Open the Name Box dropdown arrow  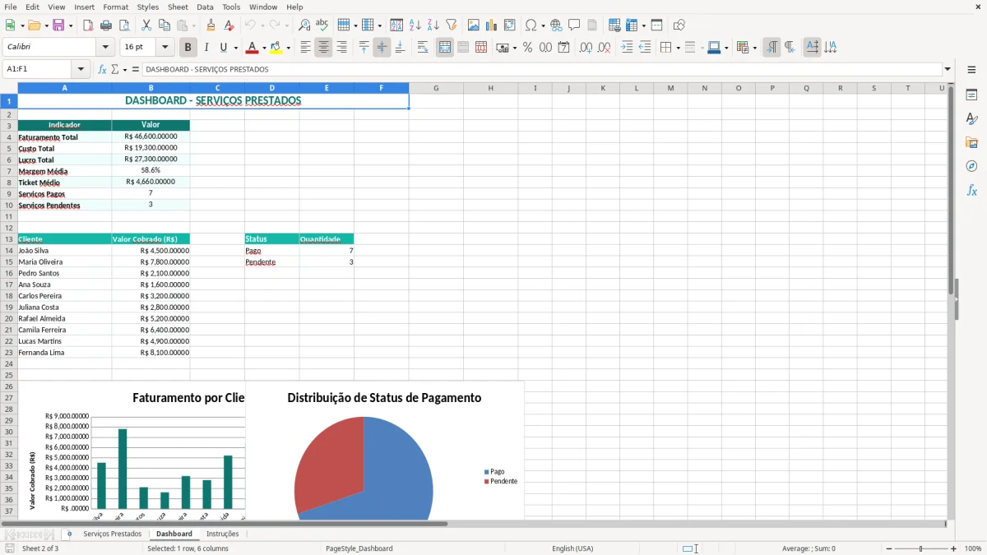click(x=81, y=70)
